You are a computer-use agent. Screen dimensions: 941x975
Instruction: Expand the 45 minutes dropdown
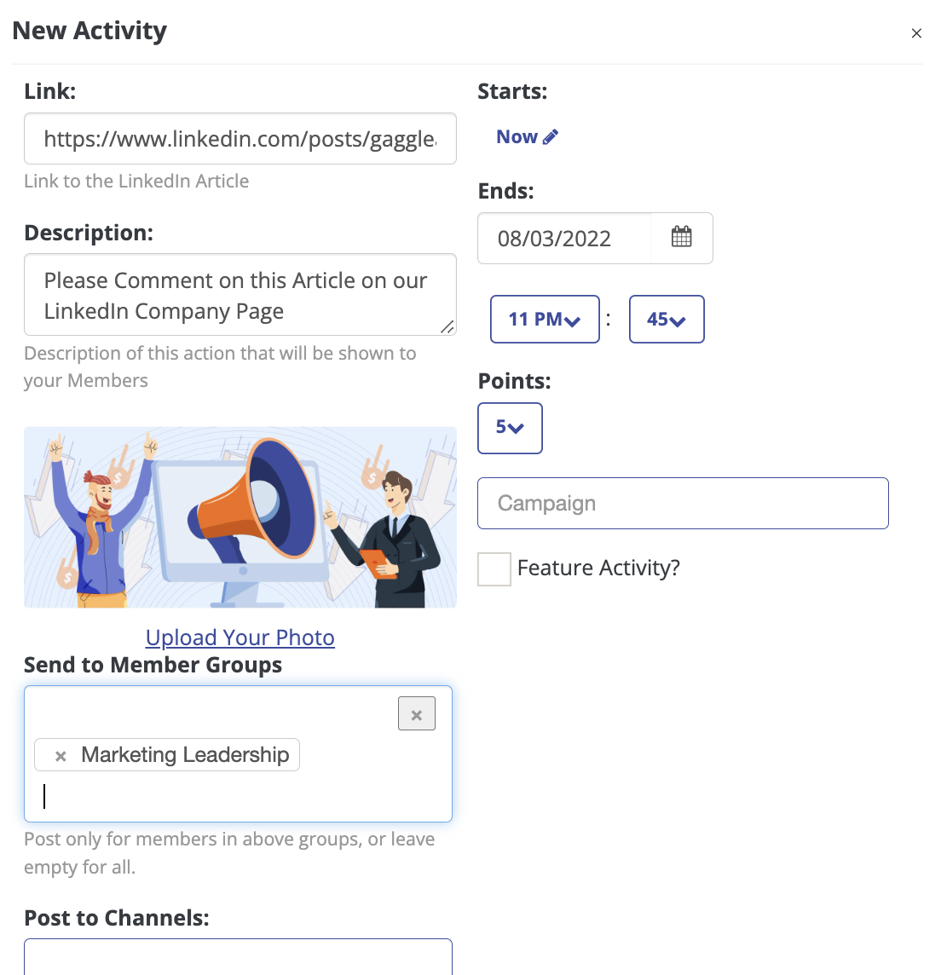click(667, 319)
